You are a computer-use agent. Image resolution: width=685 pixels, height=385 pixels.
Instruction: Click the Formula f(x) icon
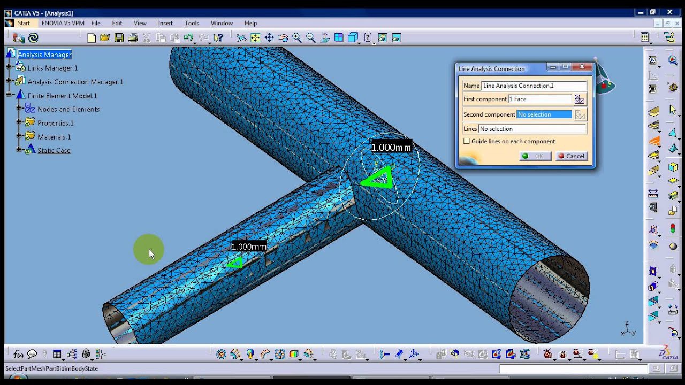pyautogui.click(x=18, y=354)
